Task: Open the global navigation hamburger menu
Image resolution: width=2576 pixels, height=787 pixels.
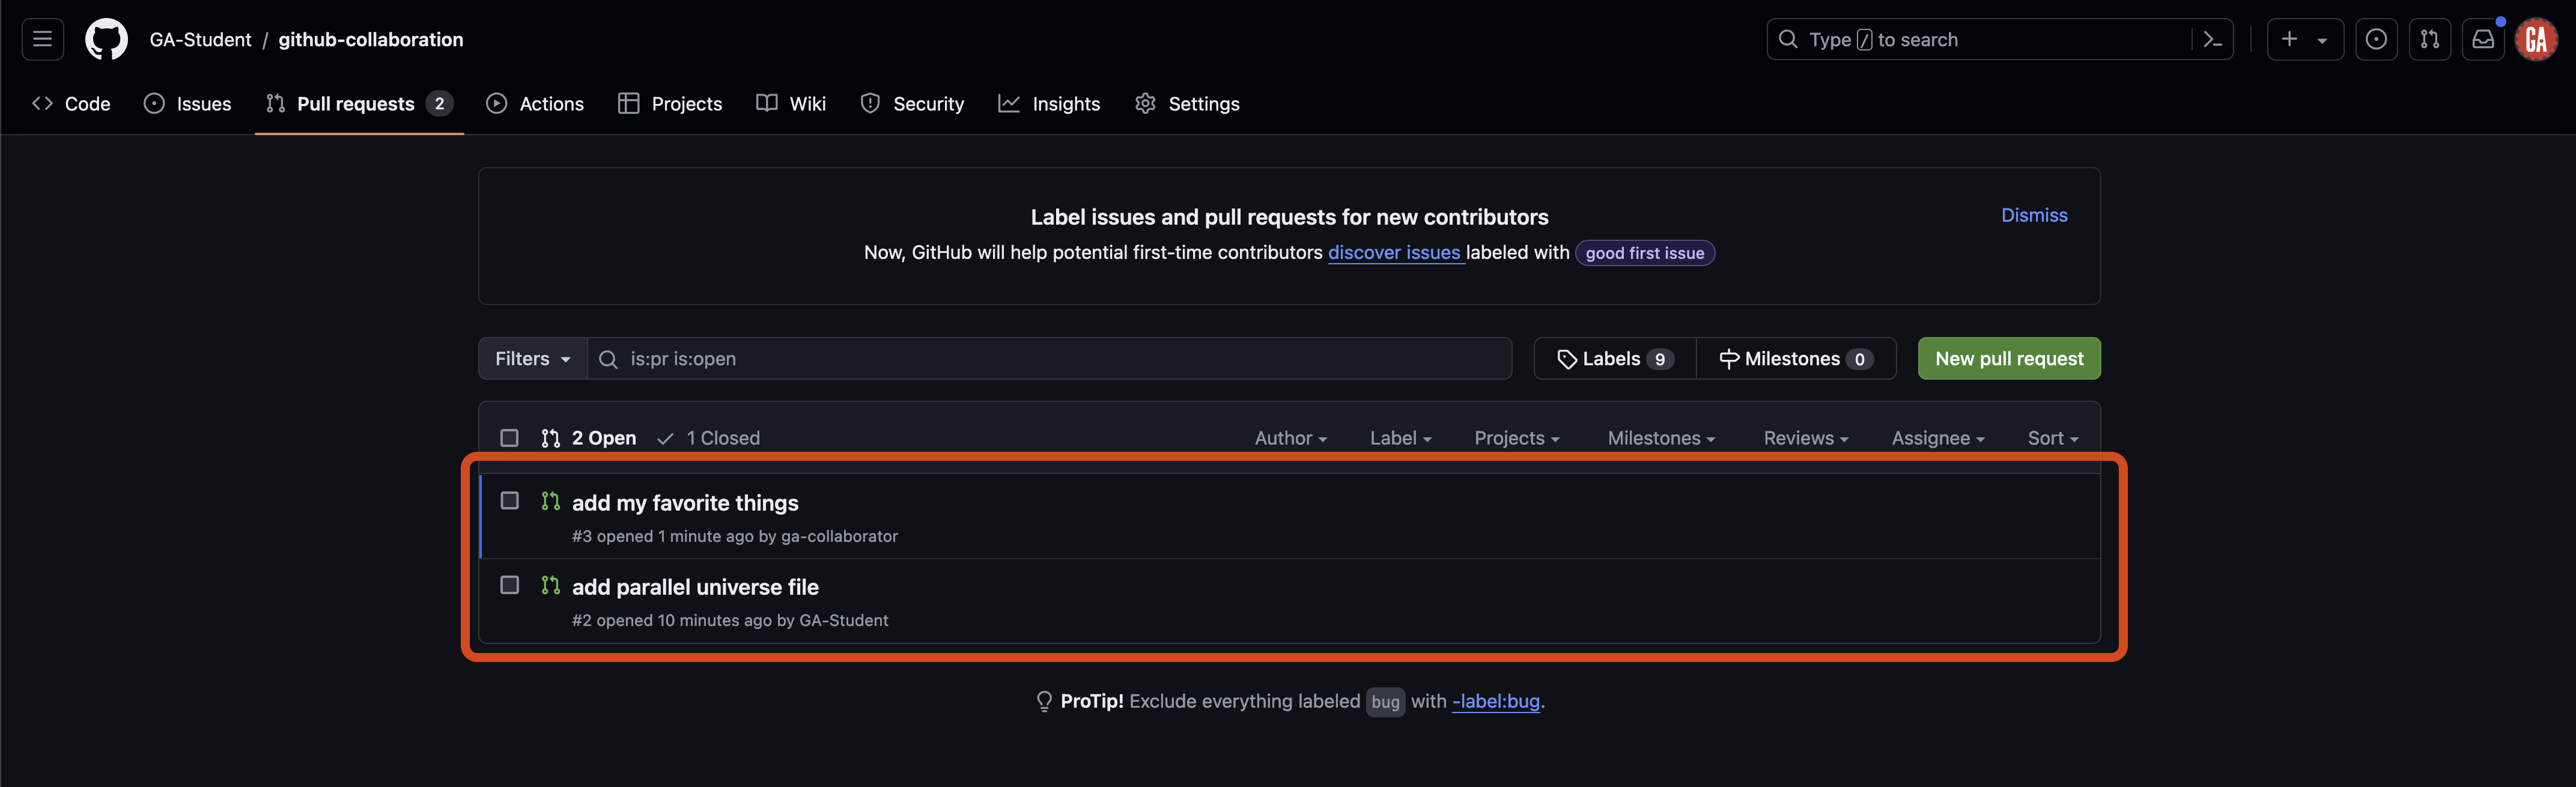Action: [x=42, y=38]
